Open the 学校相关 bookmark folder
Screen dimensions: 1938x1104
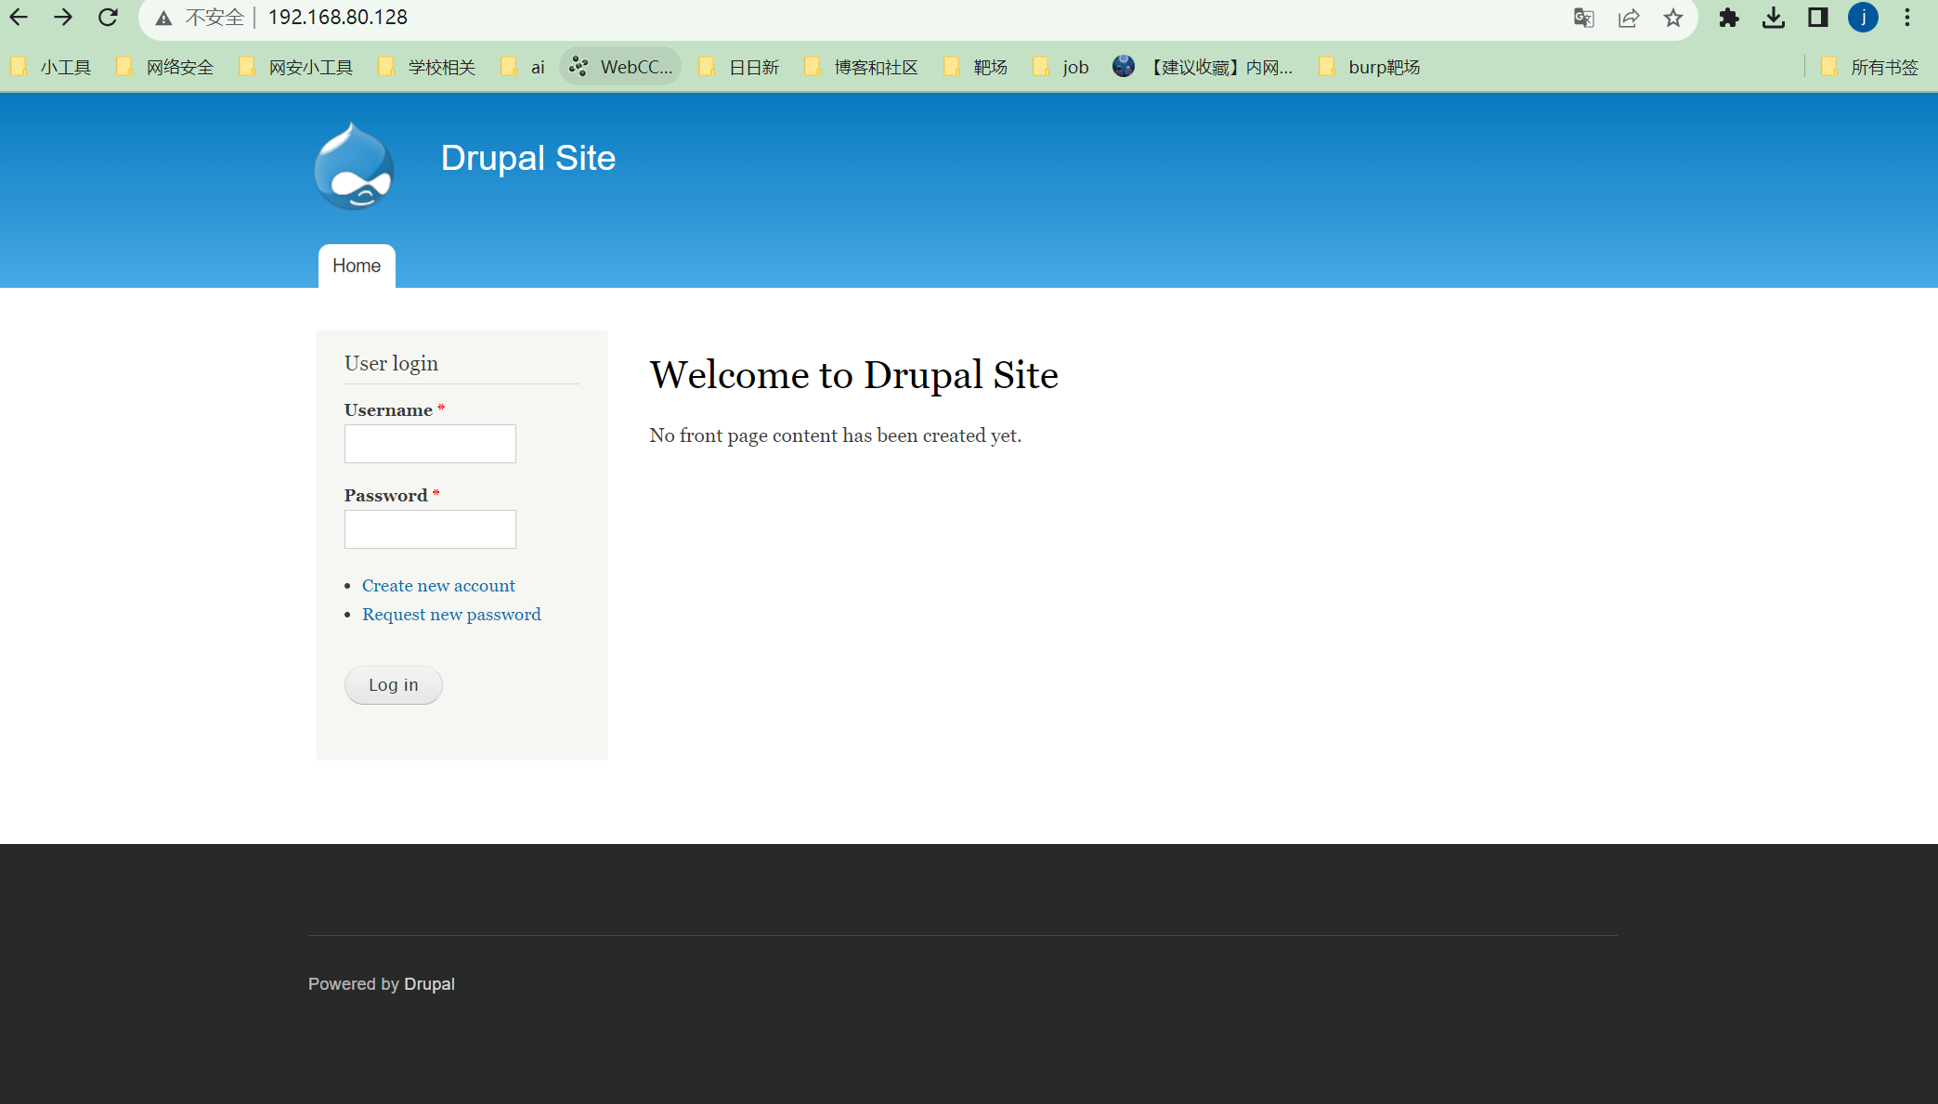pyautogui.click(x=427, y=67)
